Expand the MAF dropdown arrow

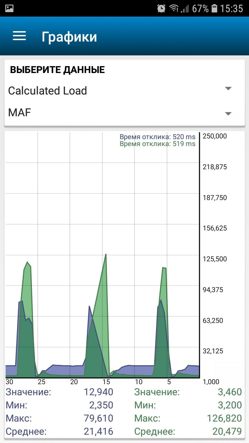228,114
